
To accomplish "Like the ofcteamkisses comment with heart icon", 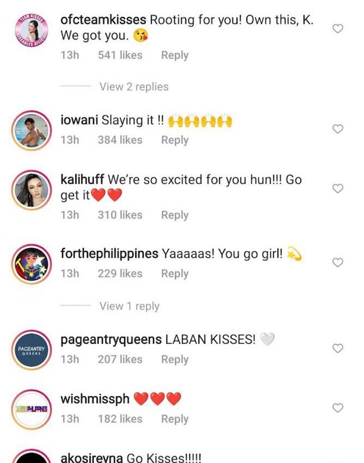I will click(338, 29).
